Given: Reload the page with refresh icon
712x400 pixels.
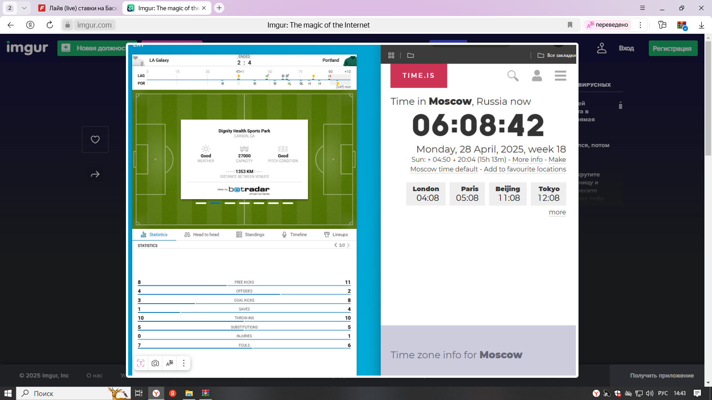Looking at the screenshot, I should point(50,25).
